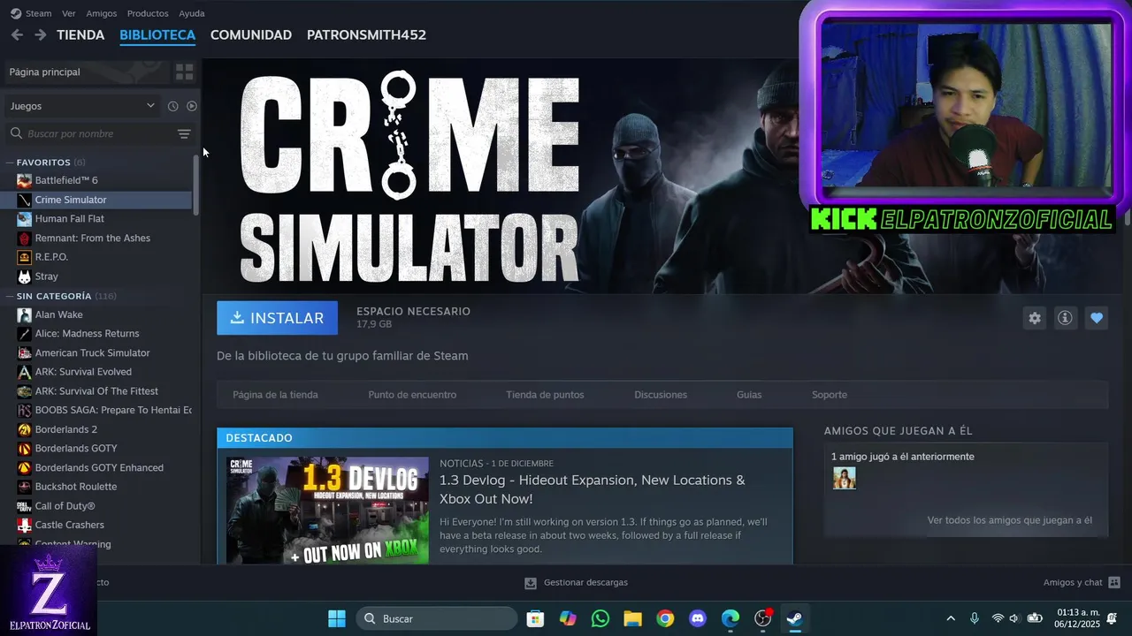Open Microsoft Edge from taskbar
The width and height of the screenshot is (1132, 636).
(x=730, y=618)
